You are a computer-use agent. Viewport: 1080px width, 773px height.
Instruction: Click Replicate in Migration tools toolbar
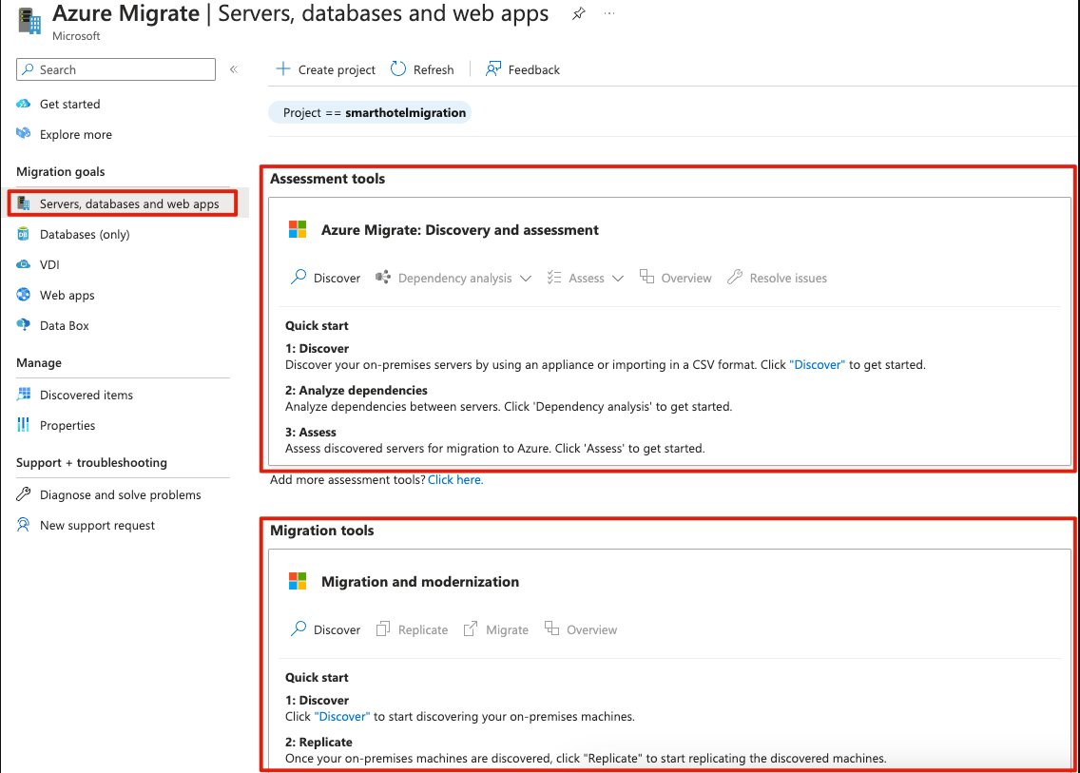click(412, 630)
